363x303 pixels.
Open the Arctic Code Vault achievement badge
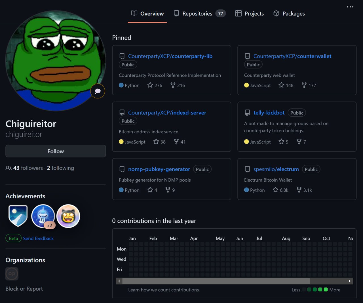pos(18,216)
